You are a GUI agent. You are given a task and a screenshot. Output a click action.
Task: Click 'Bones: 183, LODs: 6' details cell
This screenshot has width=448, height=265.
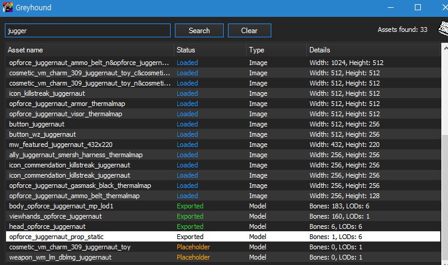click(339, 206)
